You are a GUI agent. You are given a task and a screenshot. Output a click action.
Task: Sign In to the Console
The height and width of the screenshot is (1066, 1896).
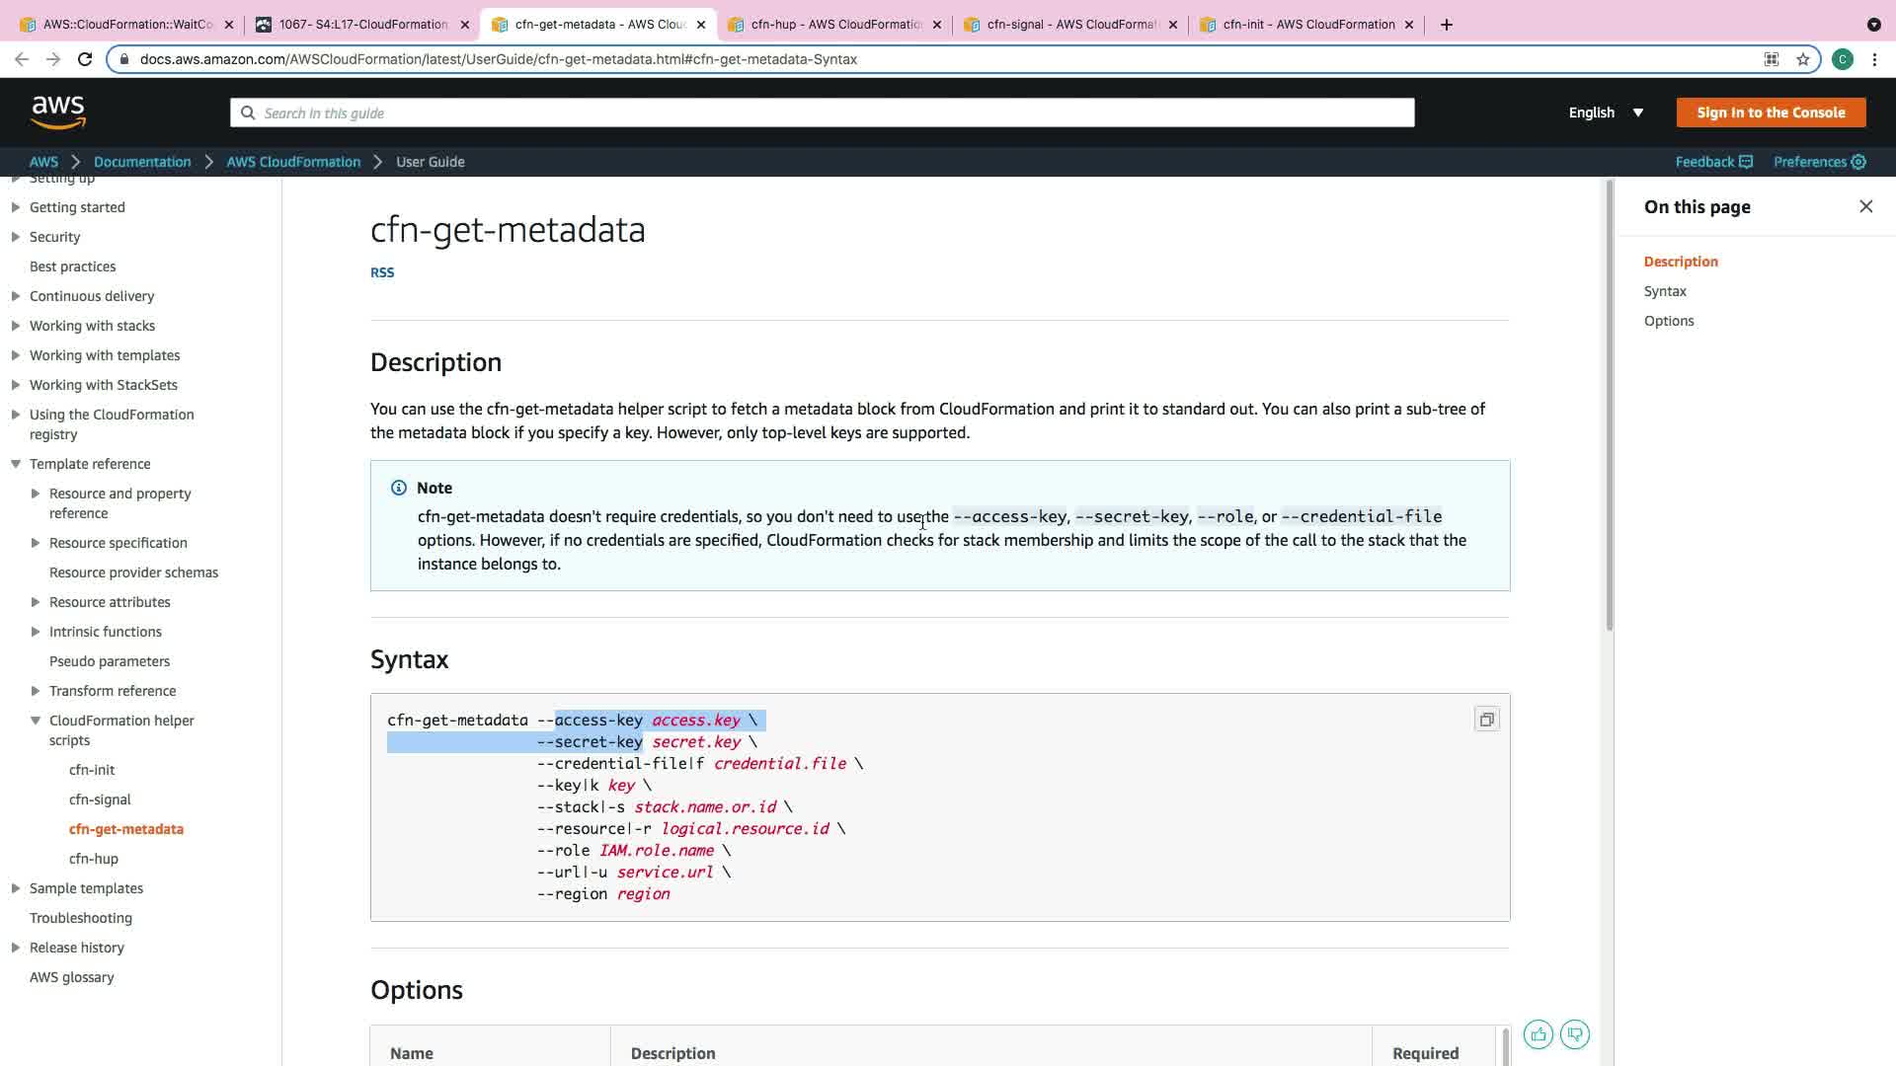coord(1771,113)
